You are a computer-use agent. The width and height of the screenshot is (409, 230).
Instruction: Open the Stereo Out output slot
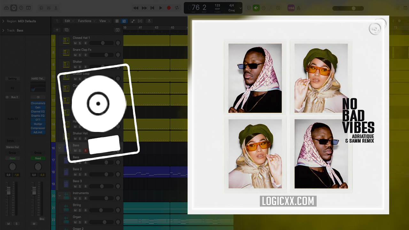12,147
